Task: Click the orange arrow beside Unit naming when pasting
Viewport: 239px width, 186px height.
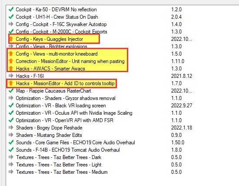Action: (11, 61)
